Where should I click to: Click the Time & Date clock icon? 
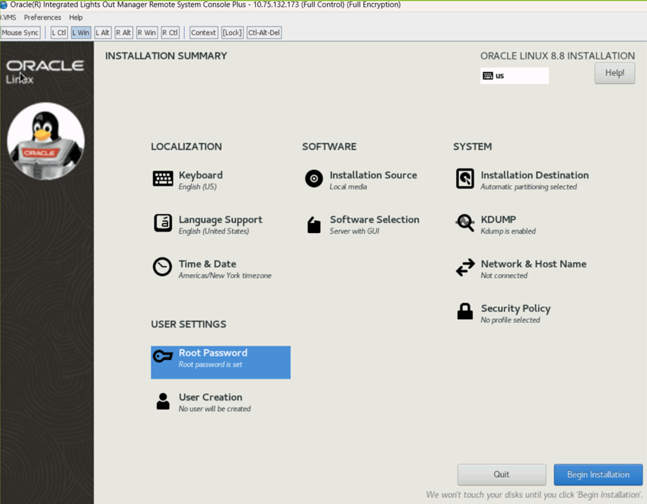pos(162,267)
